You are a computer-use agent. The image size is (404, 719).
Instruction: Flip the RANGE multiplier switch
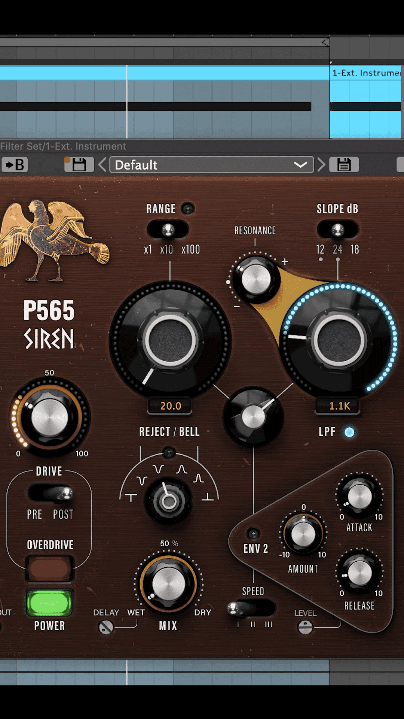[168, 230]
